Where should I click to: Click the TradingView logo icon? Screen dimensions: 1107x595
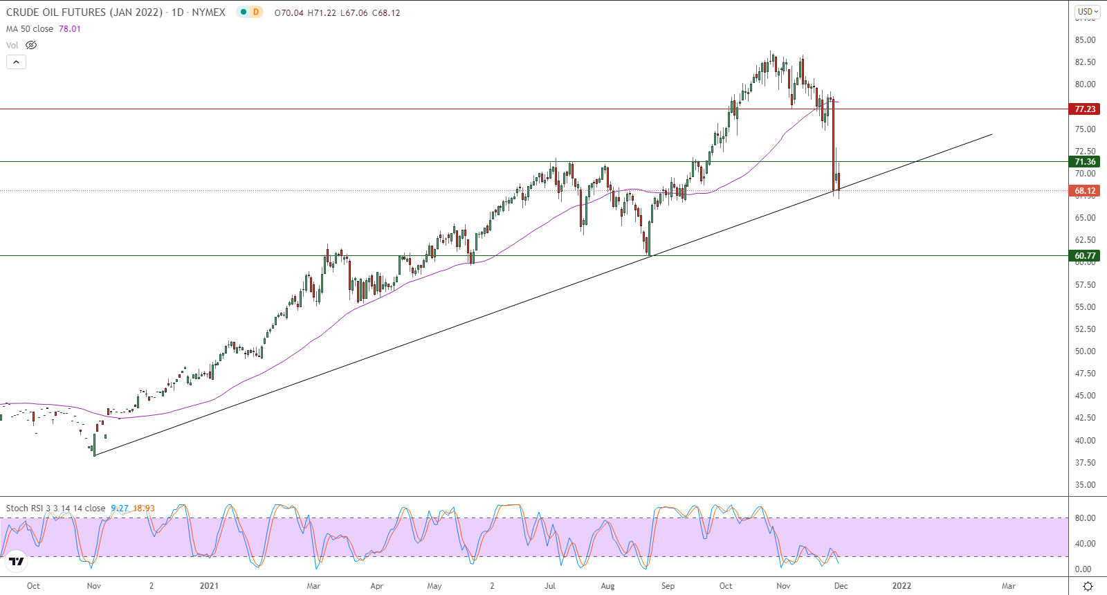(17, 561)
